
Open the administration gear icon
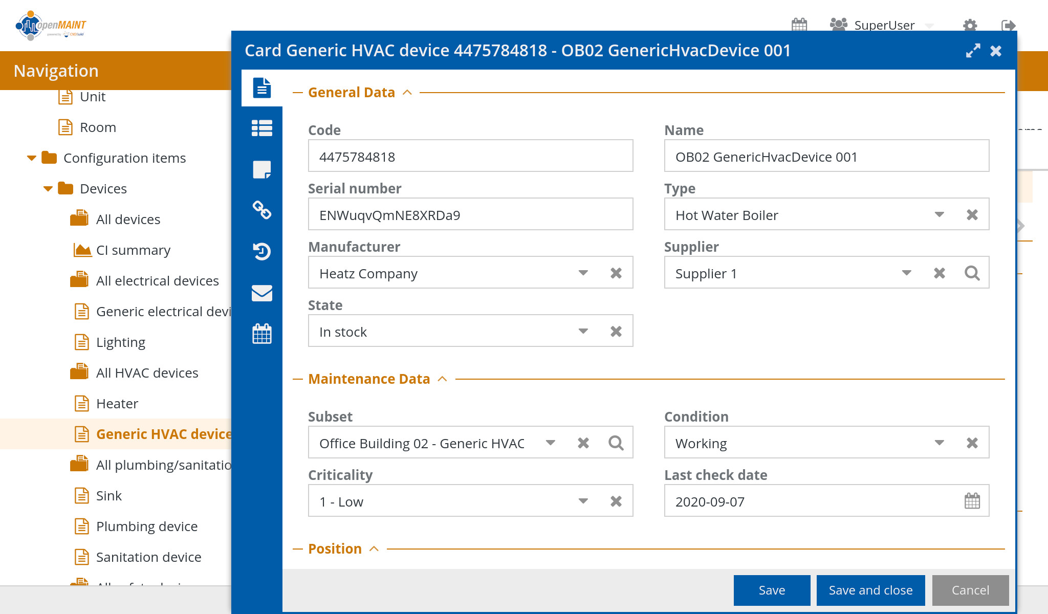970,25
